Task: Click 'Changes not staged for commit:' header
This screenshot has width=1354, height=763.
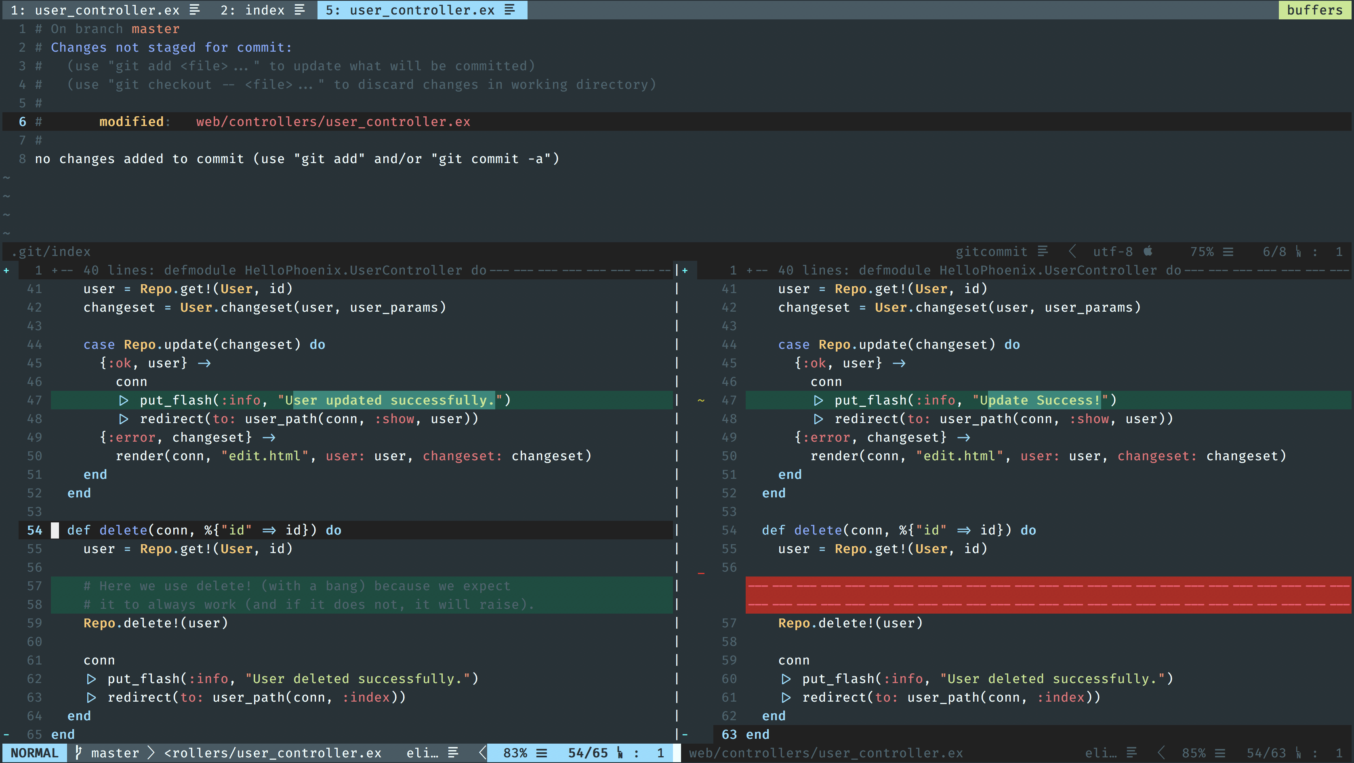Action: pyautogui.click(x=171, y=48)
